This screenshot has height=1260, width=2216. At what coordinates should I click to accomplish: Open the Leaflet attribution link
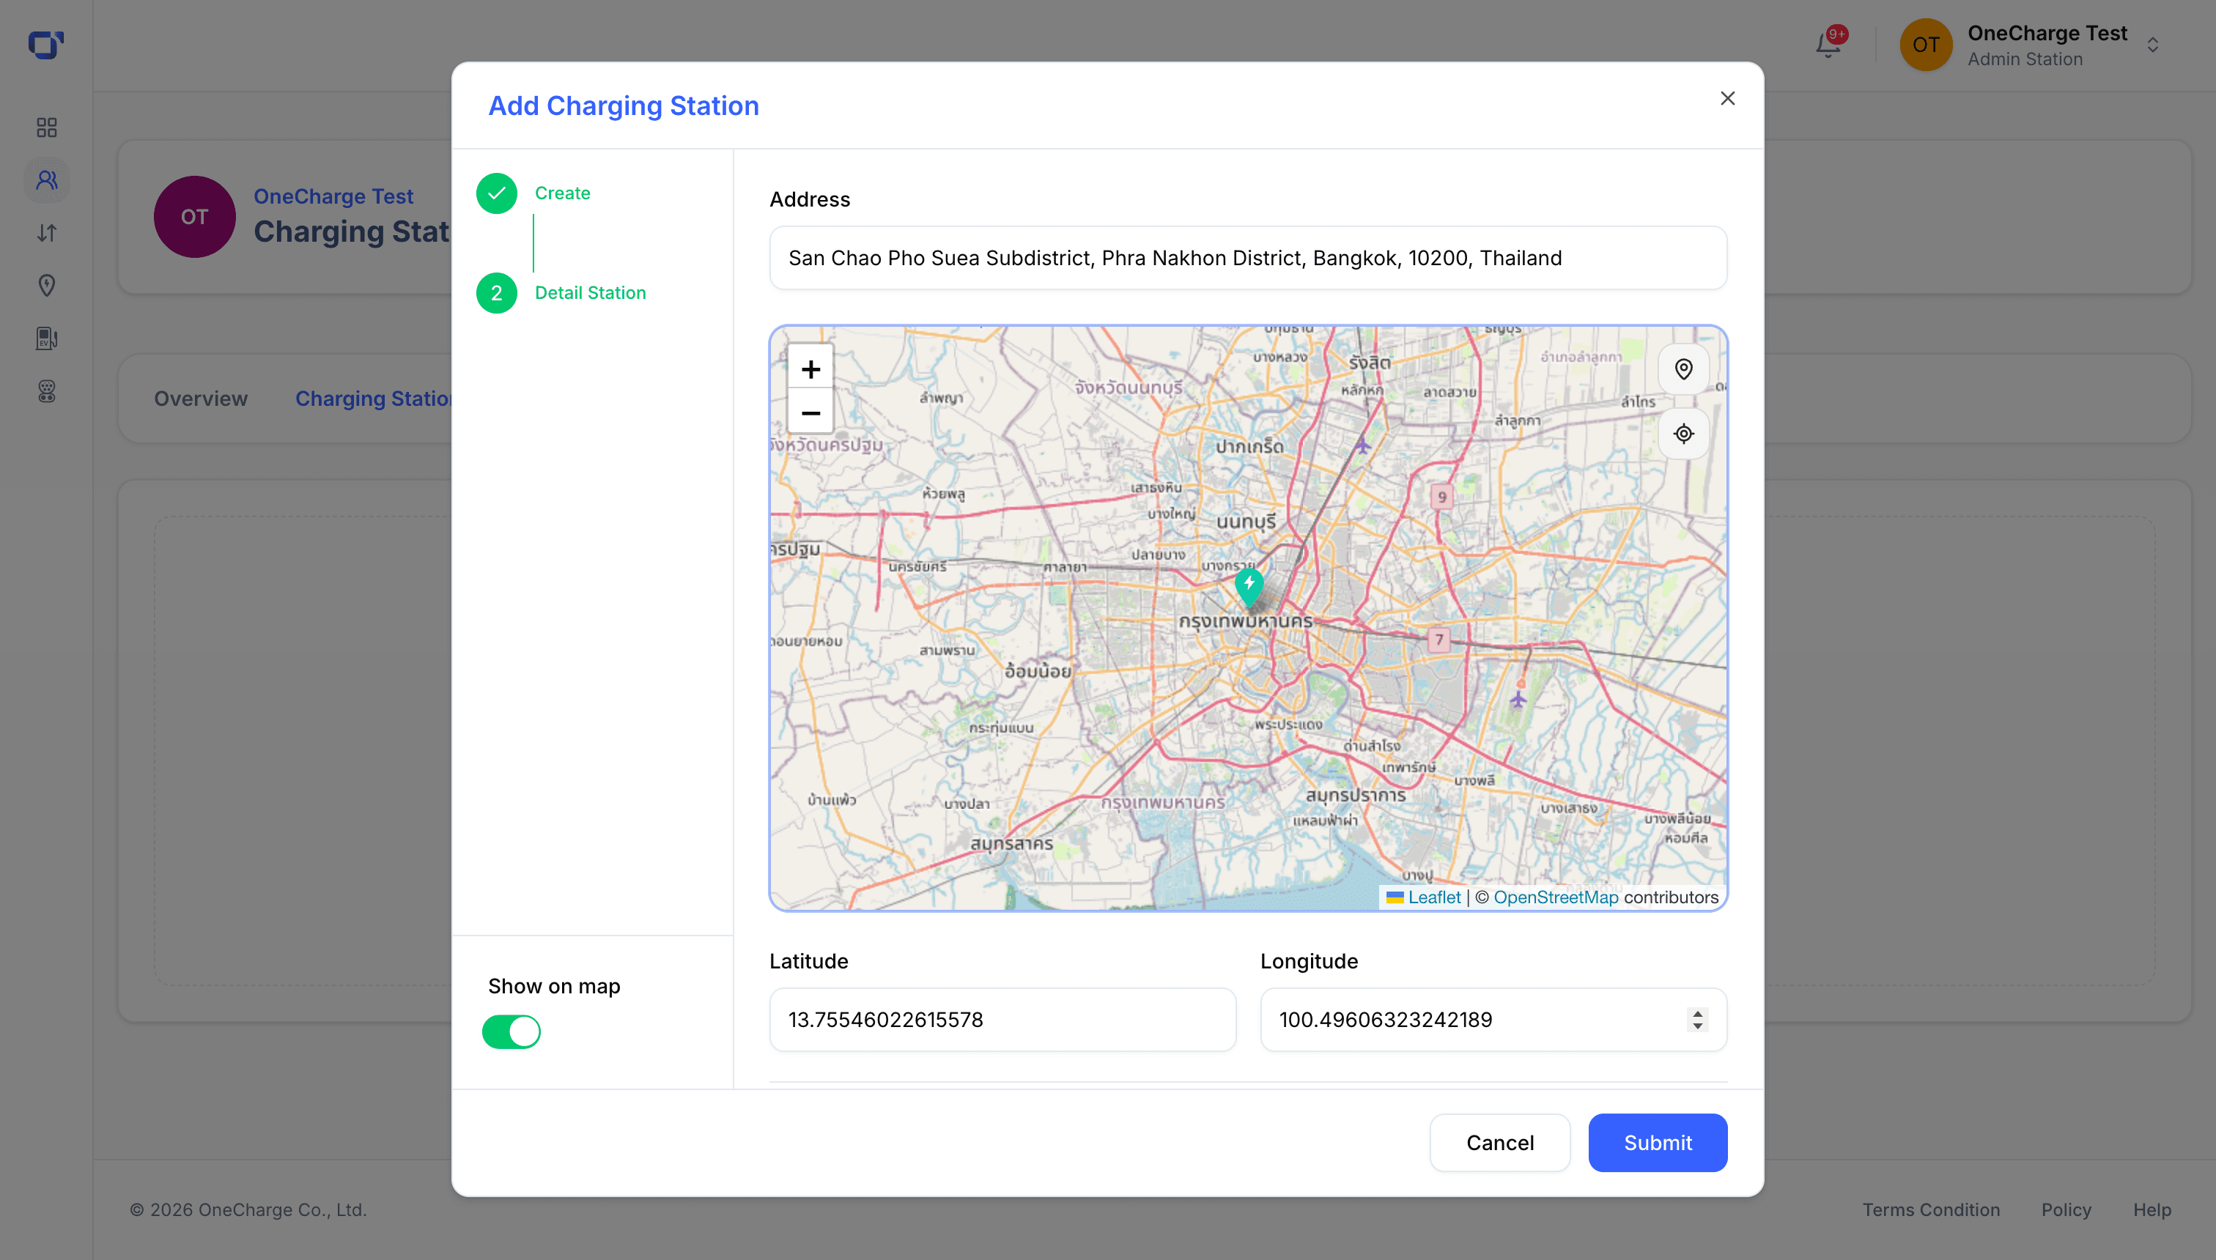(x=1433, y=897)
